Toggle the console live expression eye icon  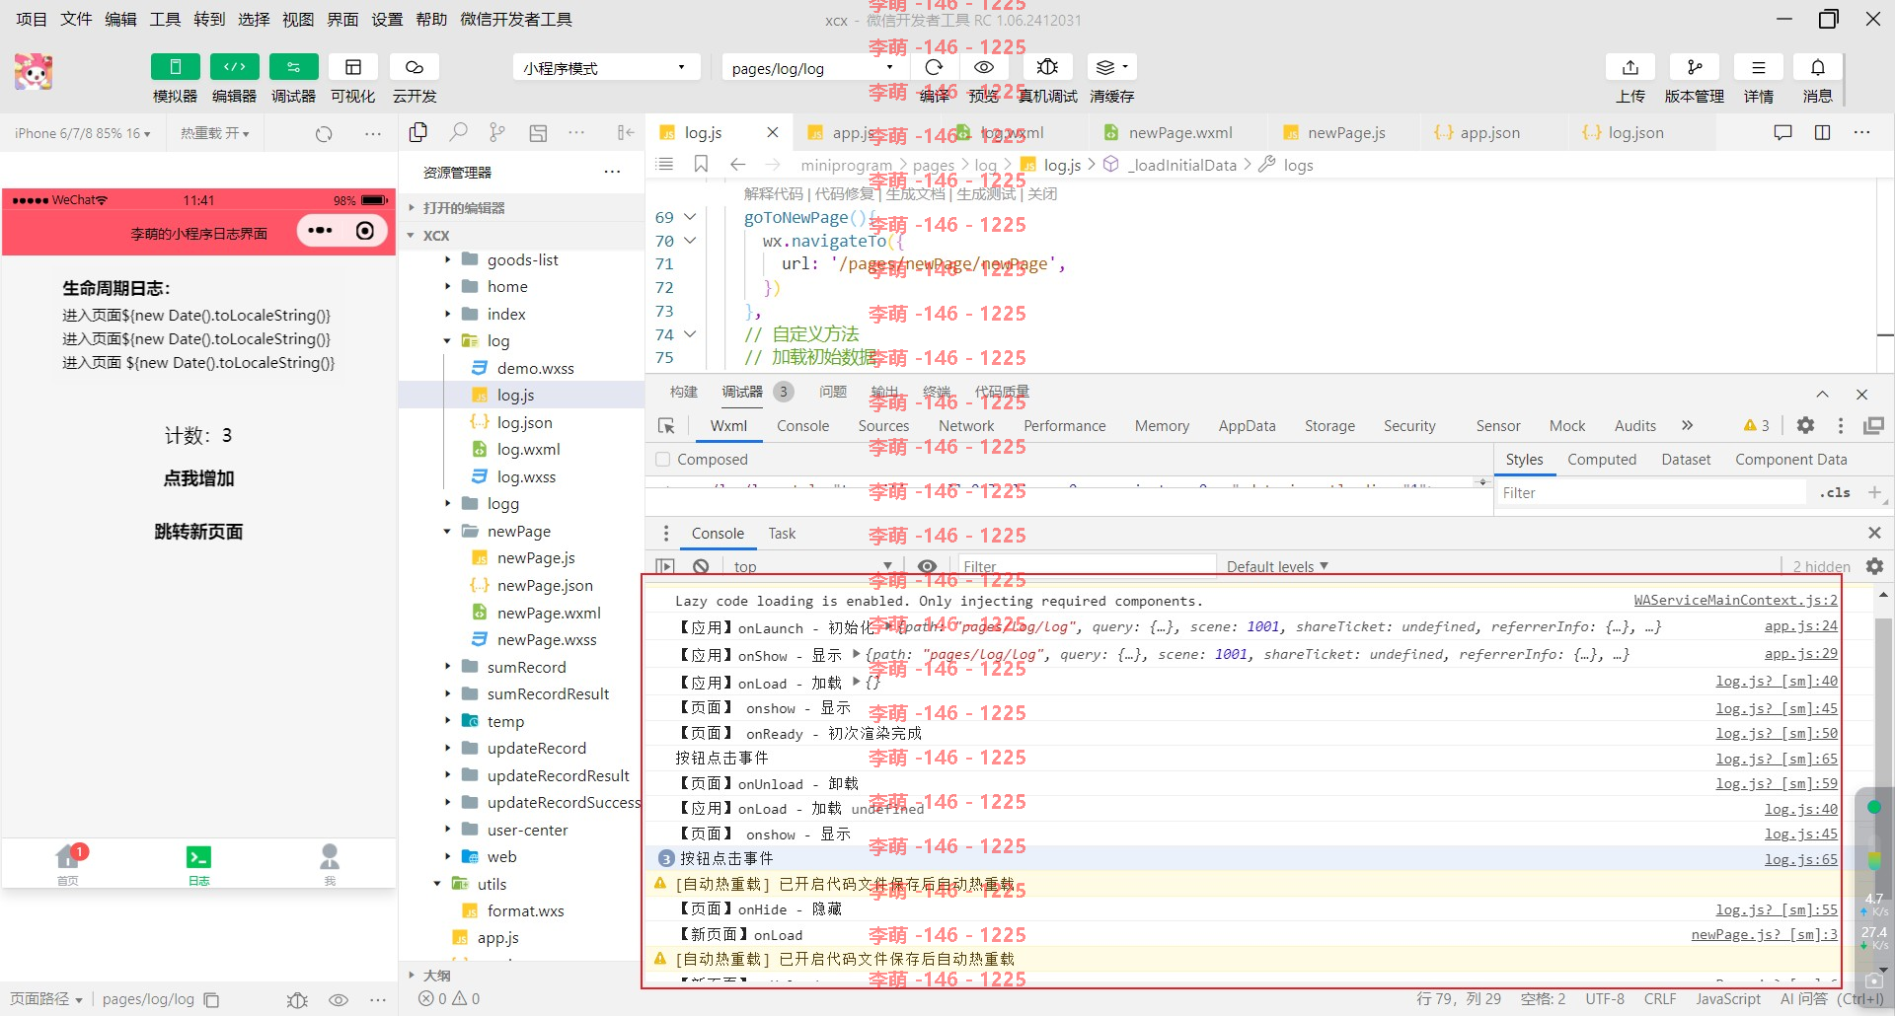(x=927, y=566)
